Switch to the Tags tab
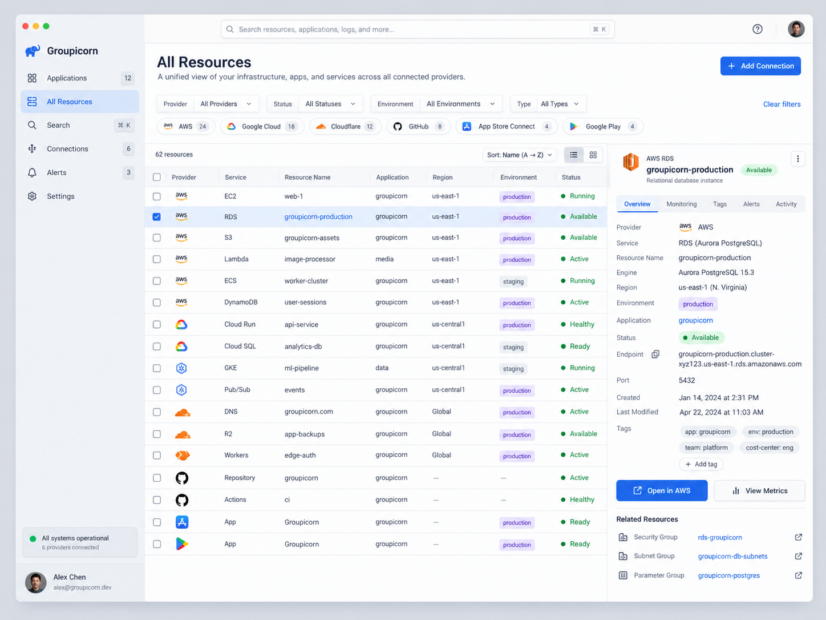Screen dimensions: 826x620 [720, 204]
